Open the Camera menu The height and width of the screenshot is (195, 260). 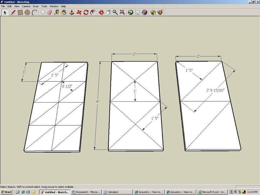click(26, 6)
